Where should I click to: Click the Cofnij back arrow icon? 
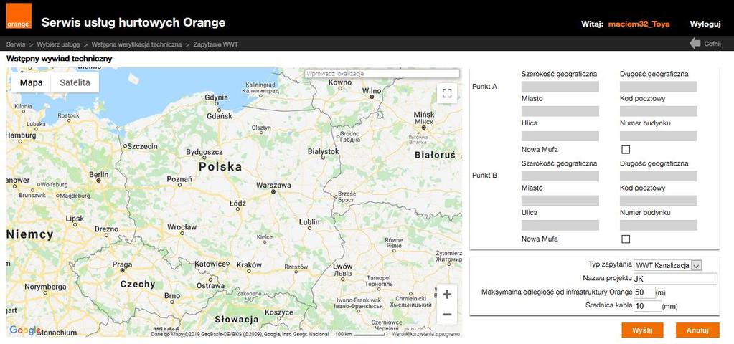coord(695,44)
